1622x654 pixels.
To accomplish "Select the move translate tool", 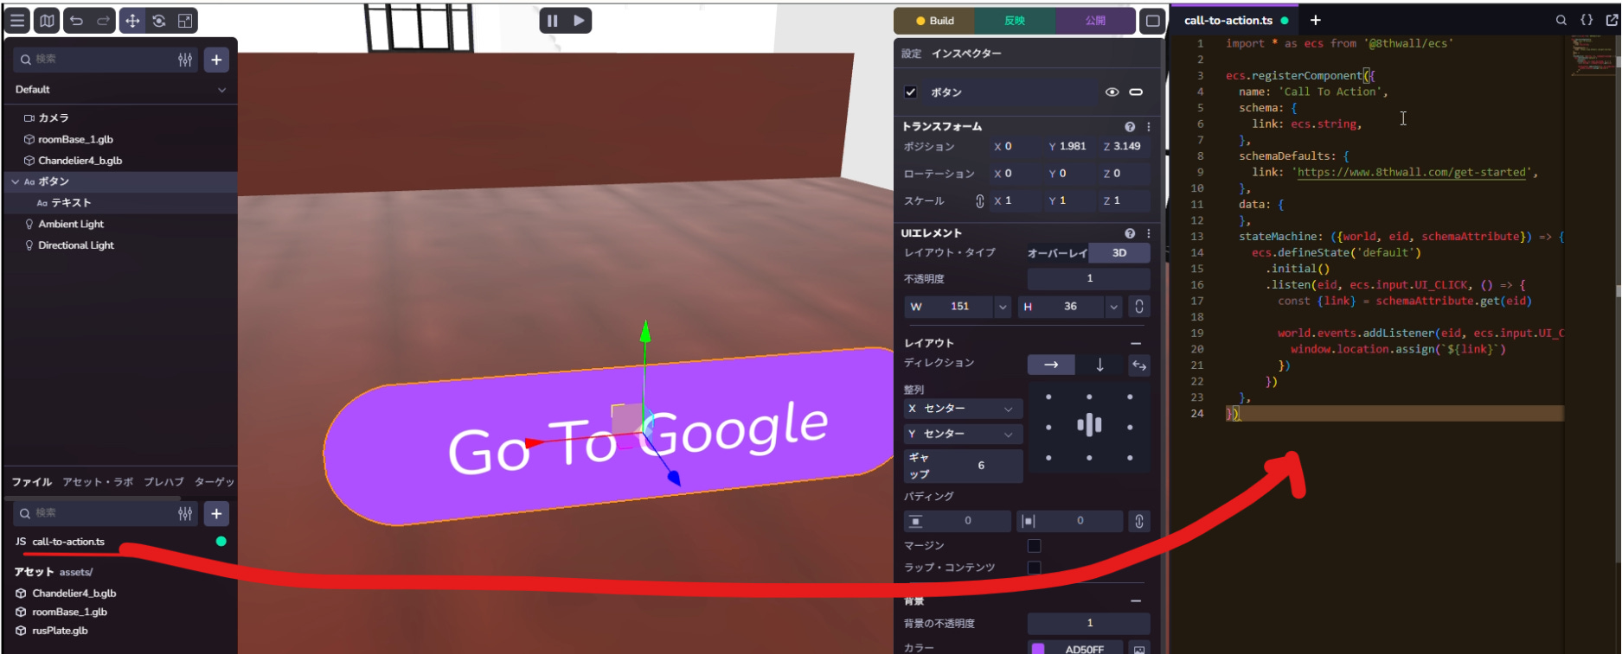I will pyautogui.click(x=131, y=21).
